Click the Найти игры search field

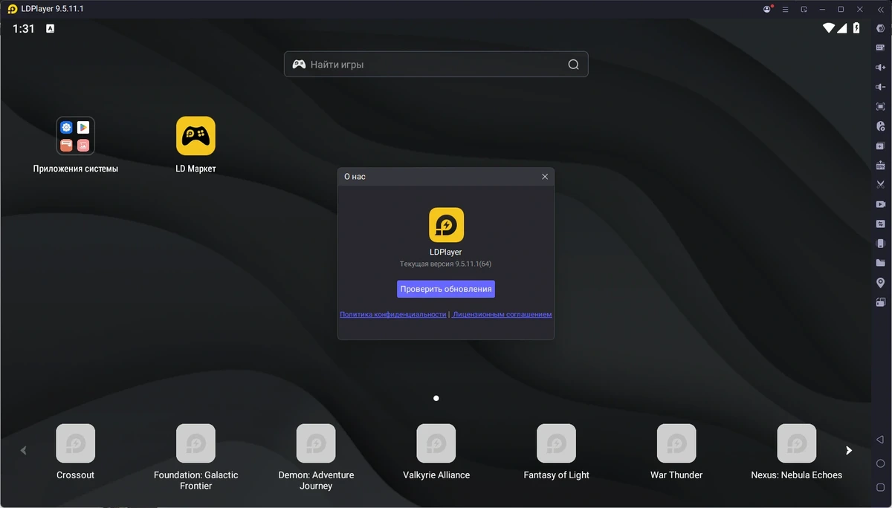tap(436, 65)
